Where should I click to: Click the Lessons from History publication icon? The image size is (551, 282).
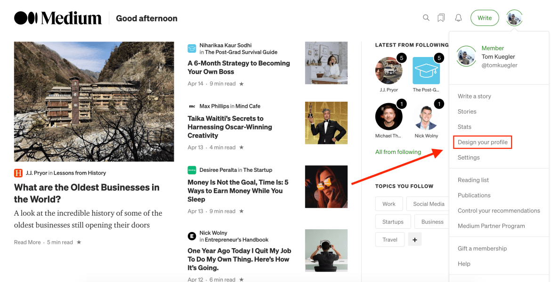coord(17,174)
